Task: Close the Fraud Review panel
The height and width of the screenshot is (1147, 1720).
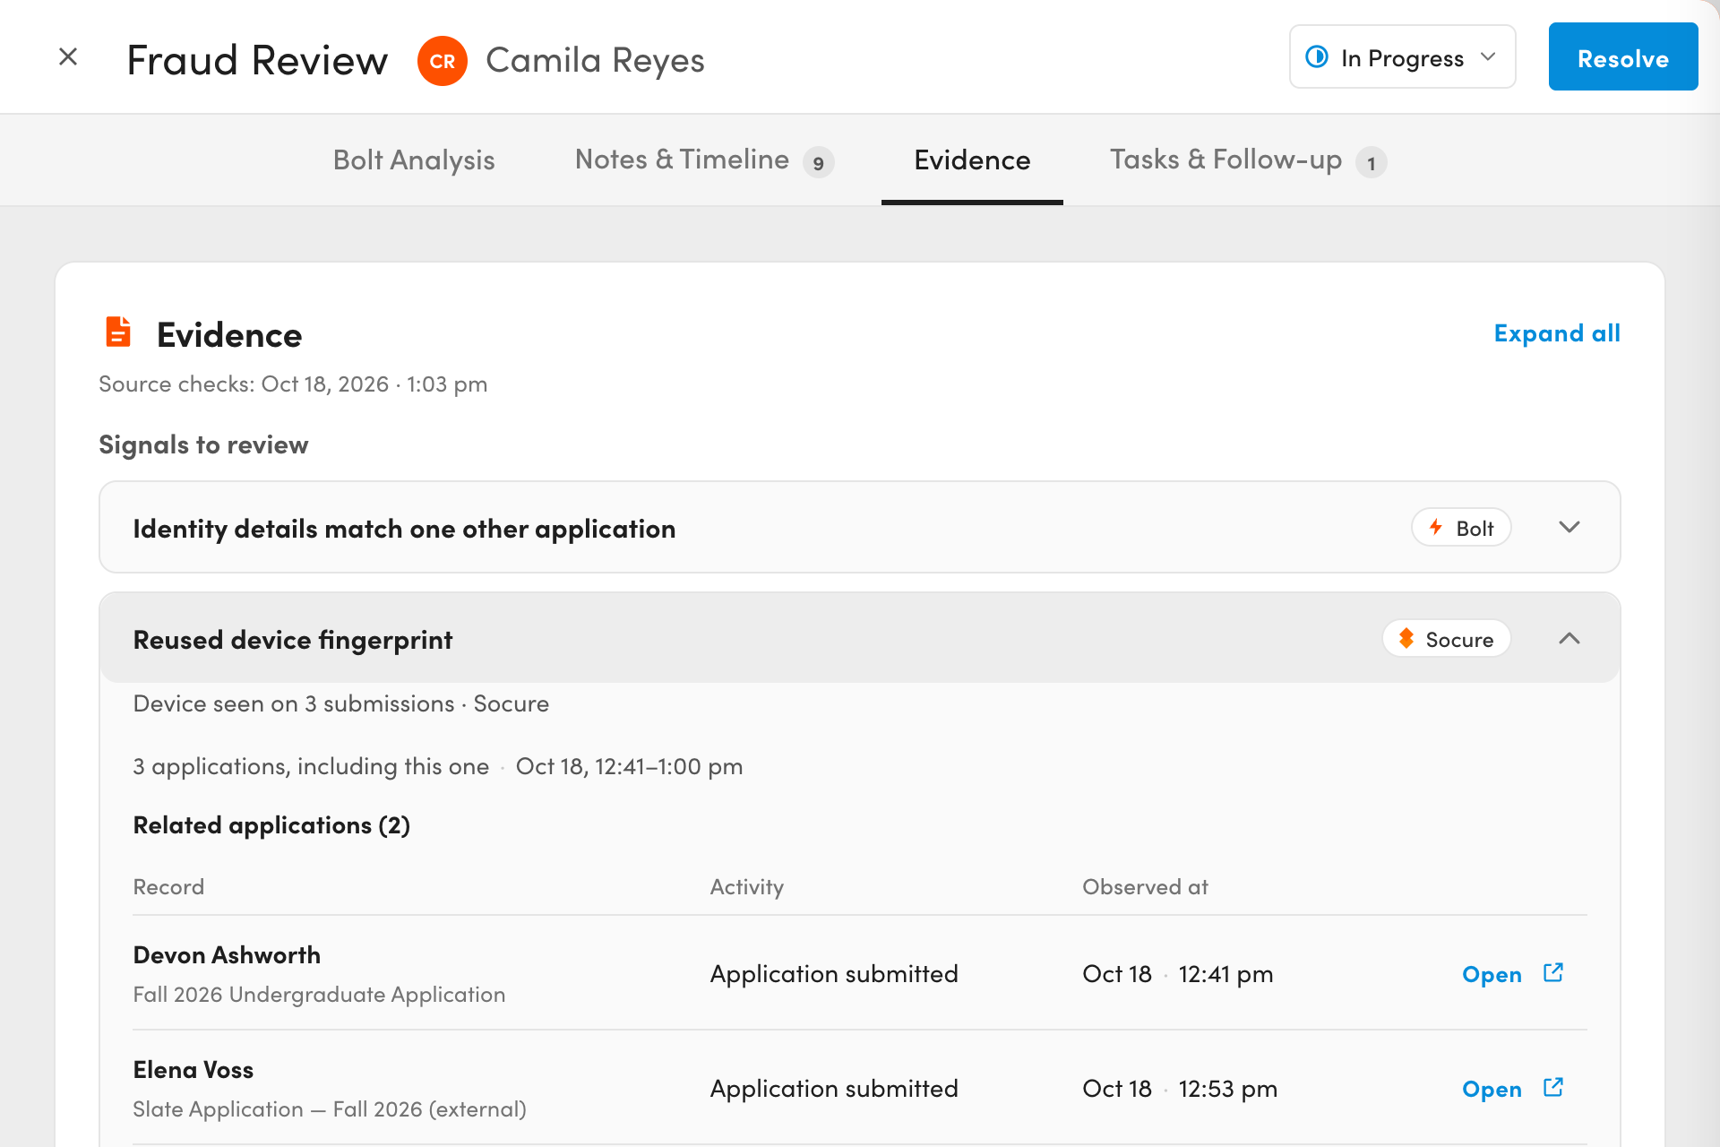Action: [68, 57]
